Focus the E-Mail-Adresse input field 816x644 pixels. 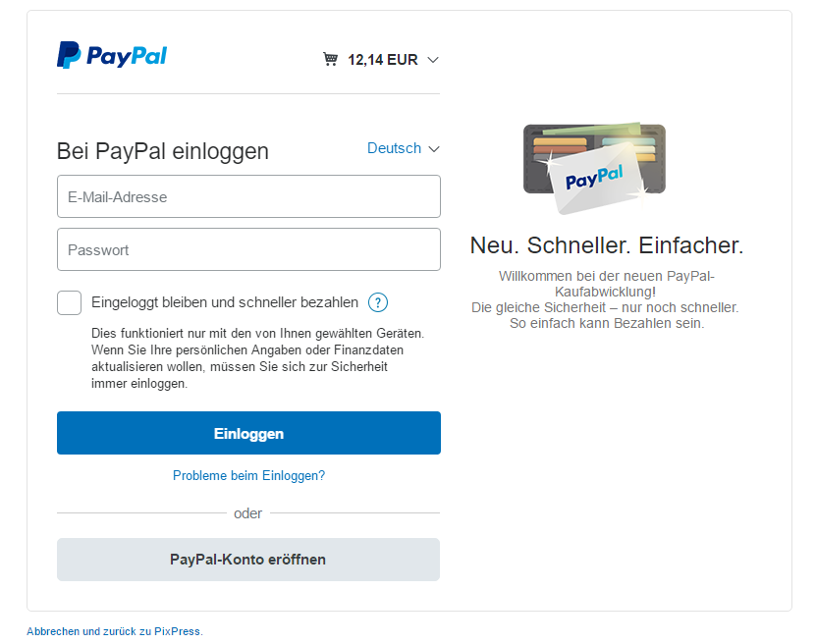248,196
